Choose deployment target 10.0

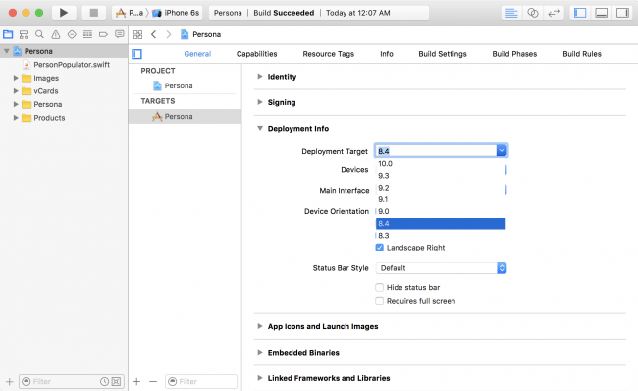(441, 164)
